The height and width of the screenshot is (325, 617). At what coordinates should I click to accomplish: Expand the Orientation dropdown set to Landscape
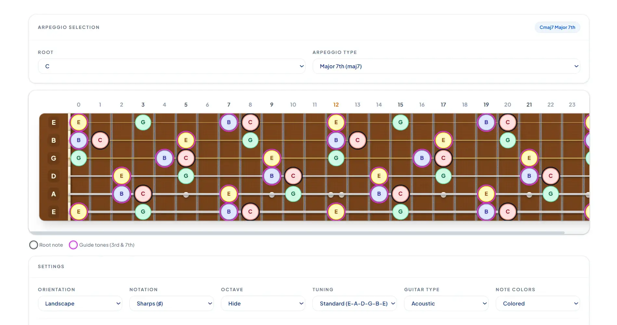(80, 304)
